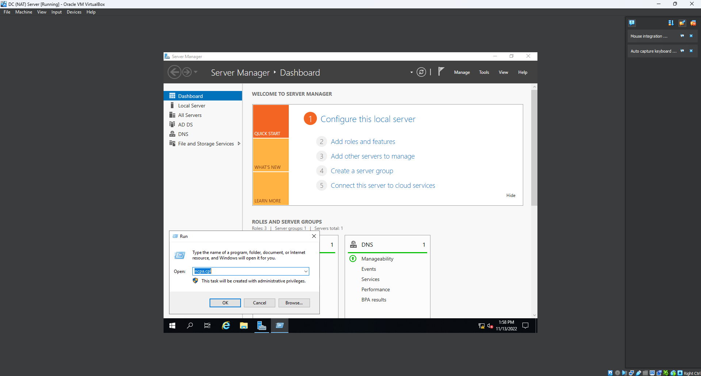Select Dashboard in the left navigation
Screen dimensions: 701x376
click(x=203, y=96)
